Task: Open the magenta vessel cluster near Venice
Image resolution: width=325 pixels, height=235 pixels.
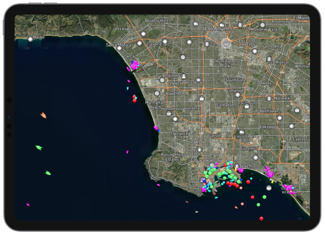Action: [134, 66]
